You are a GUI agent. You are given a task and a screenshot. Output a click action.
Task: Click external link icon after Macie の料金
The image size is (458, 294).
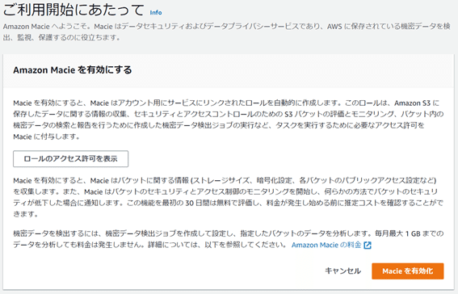(368, 246)
